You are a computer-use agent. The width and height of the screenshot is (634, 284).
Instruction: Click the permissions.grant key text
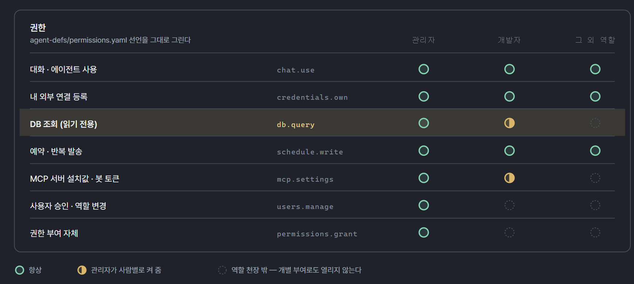click(317, 234)
